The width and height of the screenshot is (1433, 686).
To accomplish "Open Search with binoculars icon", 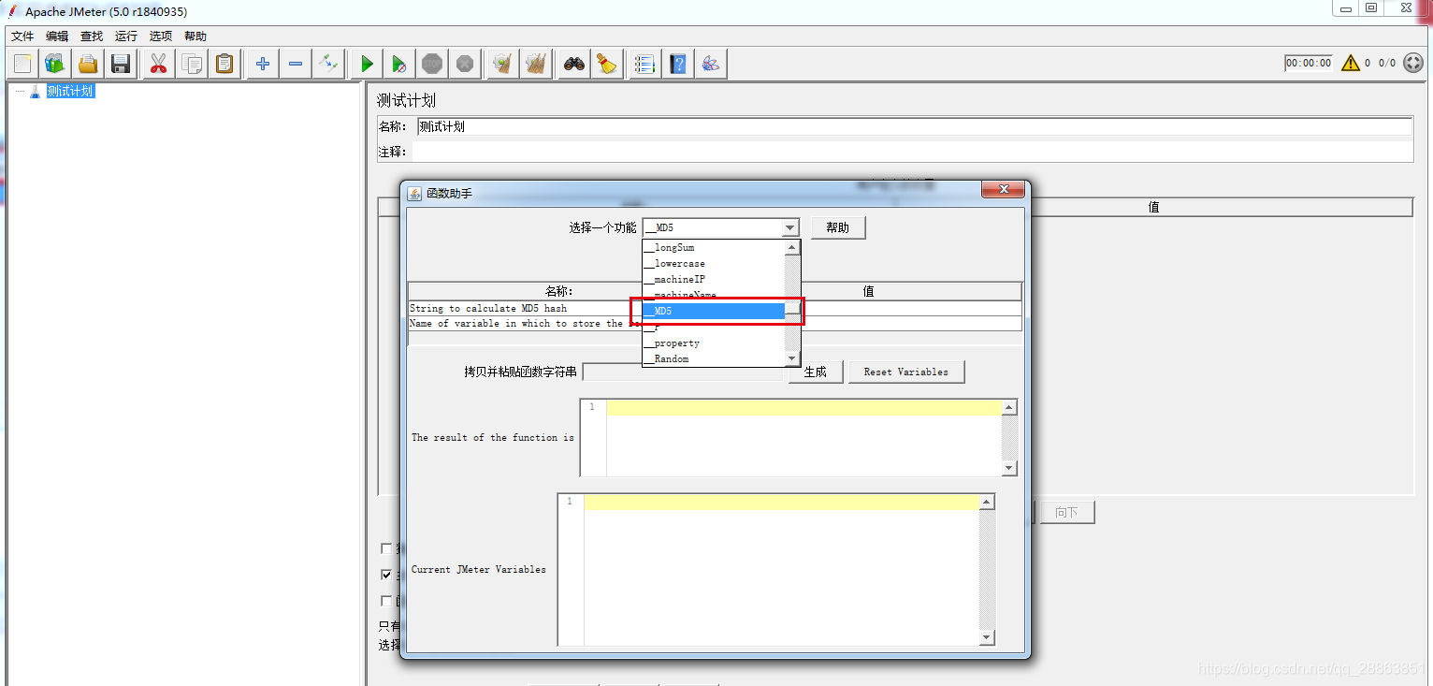I will [574, 64].
